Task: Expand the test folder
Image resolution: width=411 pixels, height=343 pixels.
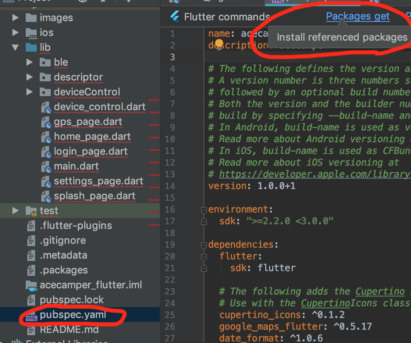Action: coord(16,211)
